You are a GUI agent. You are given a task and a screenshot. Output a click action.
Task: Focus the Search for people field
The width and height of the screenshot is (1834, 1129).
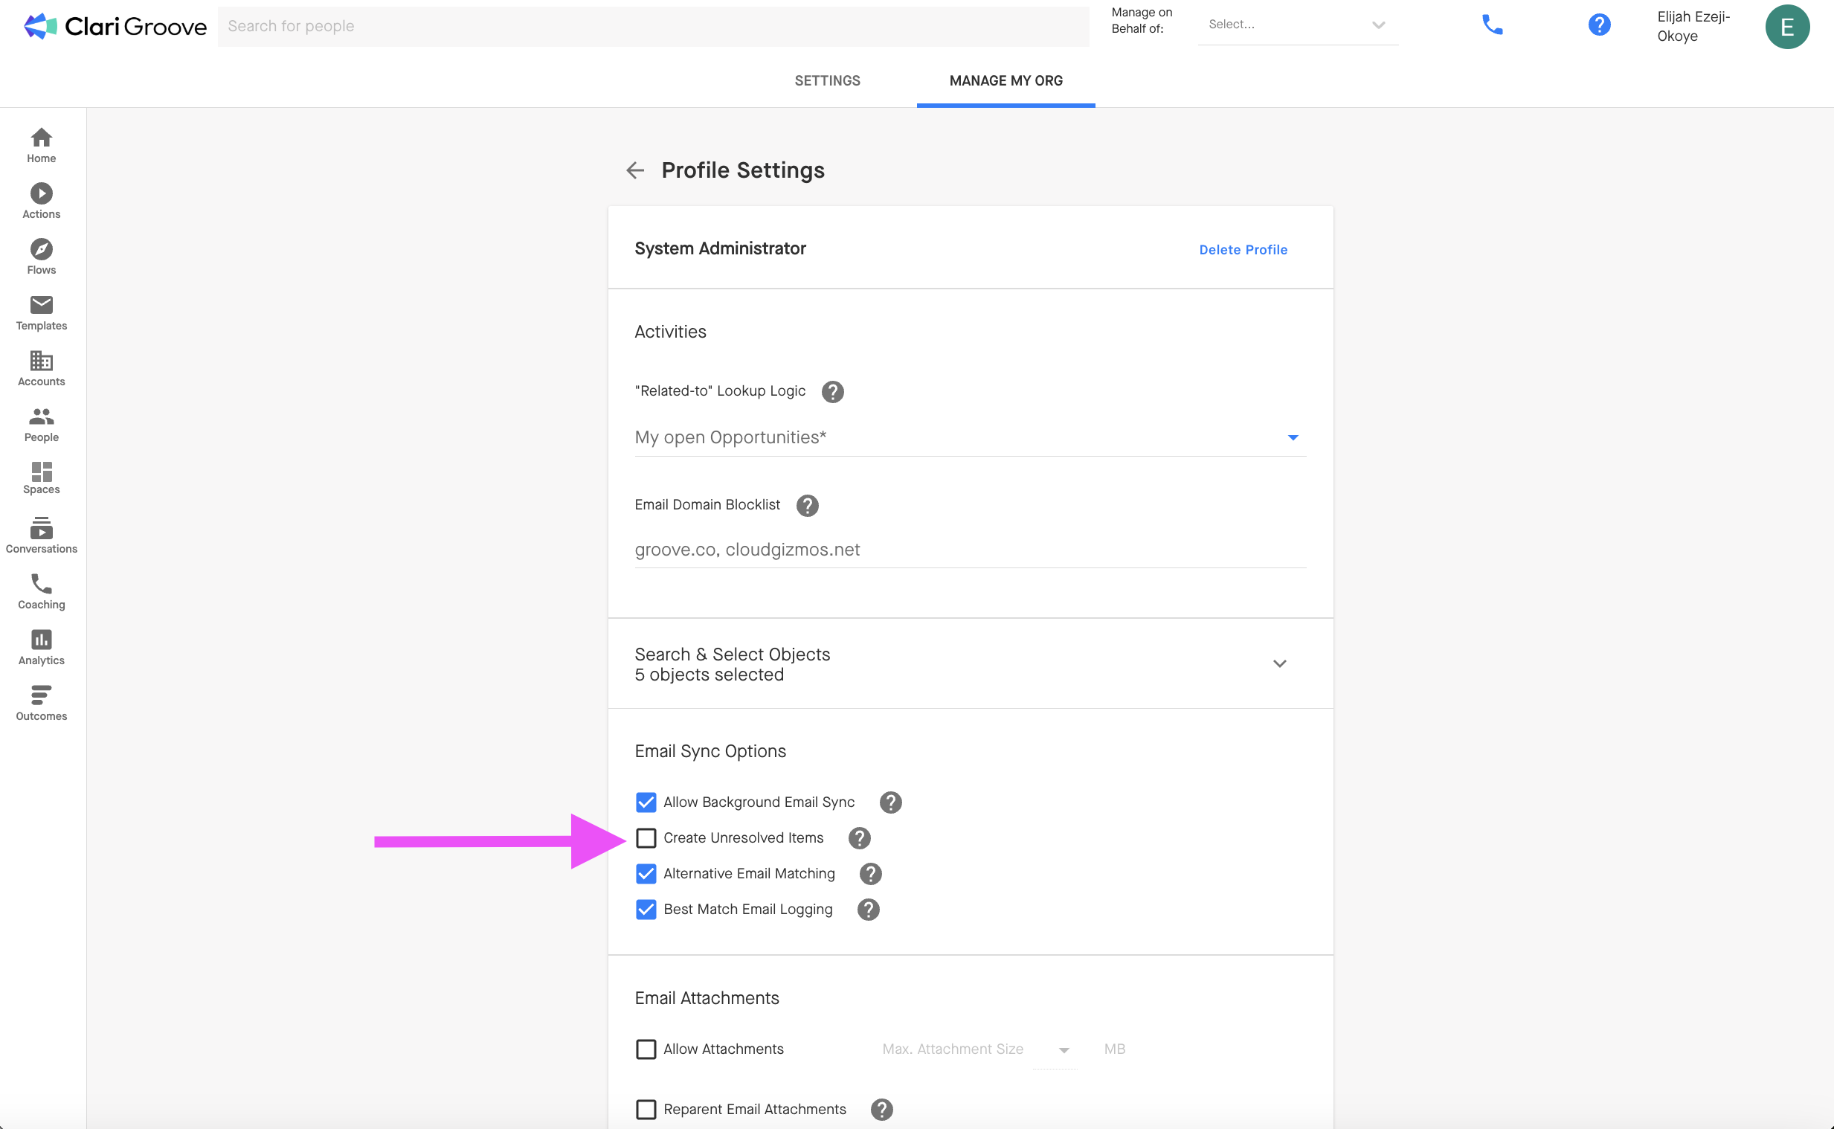(653, 26)
